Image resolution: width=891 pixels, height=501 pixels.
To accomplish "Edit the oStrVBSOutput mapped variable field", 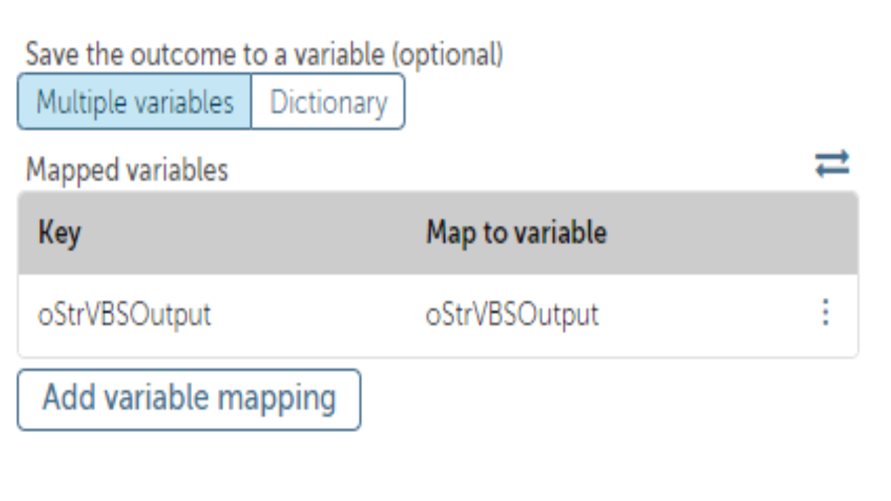I will click(x=512, y=315).
